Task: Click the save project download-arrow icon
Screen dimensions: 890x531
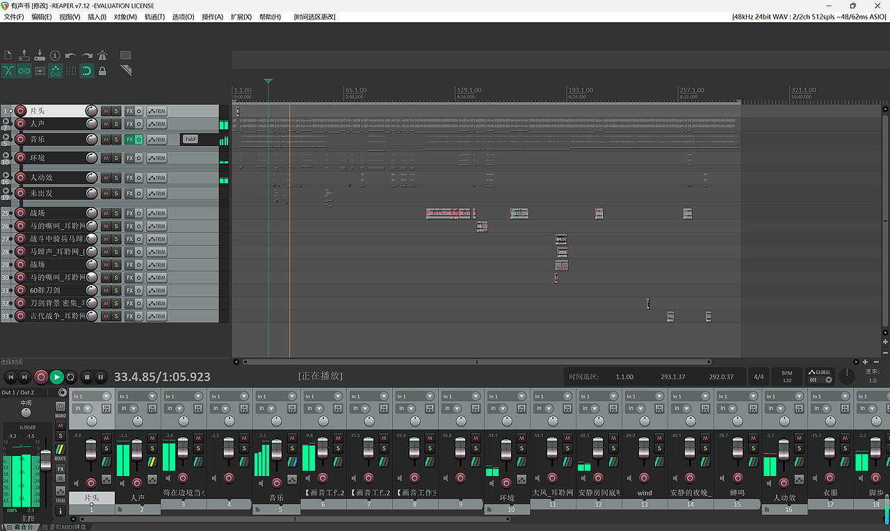Action: point(40,56)
